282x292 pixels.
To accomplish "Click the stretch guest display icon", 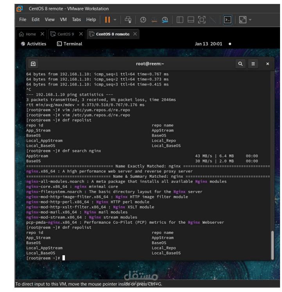I will pos(242,20).
